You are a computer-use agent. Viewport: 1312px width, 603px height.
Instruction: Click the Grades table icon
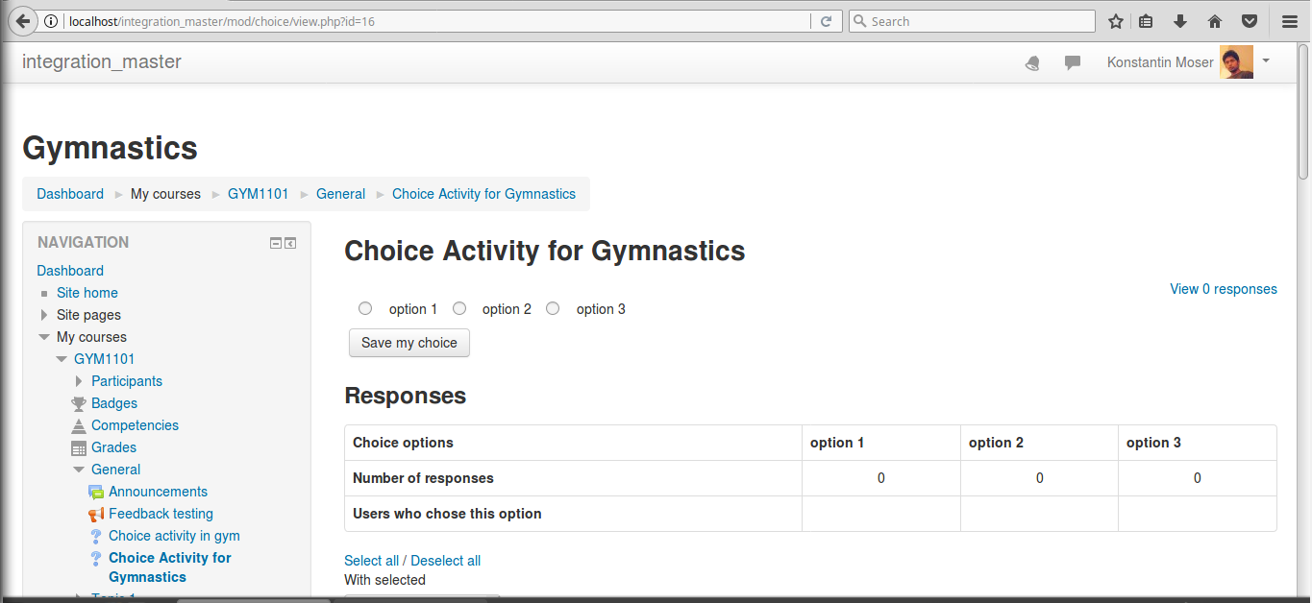pos(79,447)
